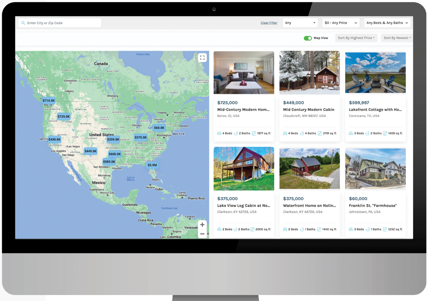The height and width of the screenshot is (301, 428).
Task: Click Cloudcroft, NM 88317, USA text
Action: click(x=305, y=116)
